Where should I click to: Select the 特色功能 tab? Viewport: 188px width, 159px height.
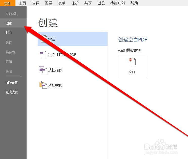tap(118, 3)
